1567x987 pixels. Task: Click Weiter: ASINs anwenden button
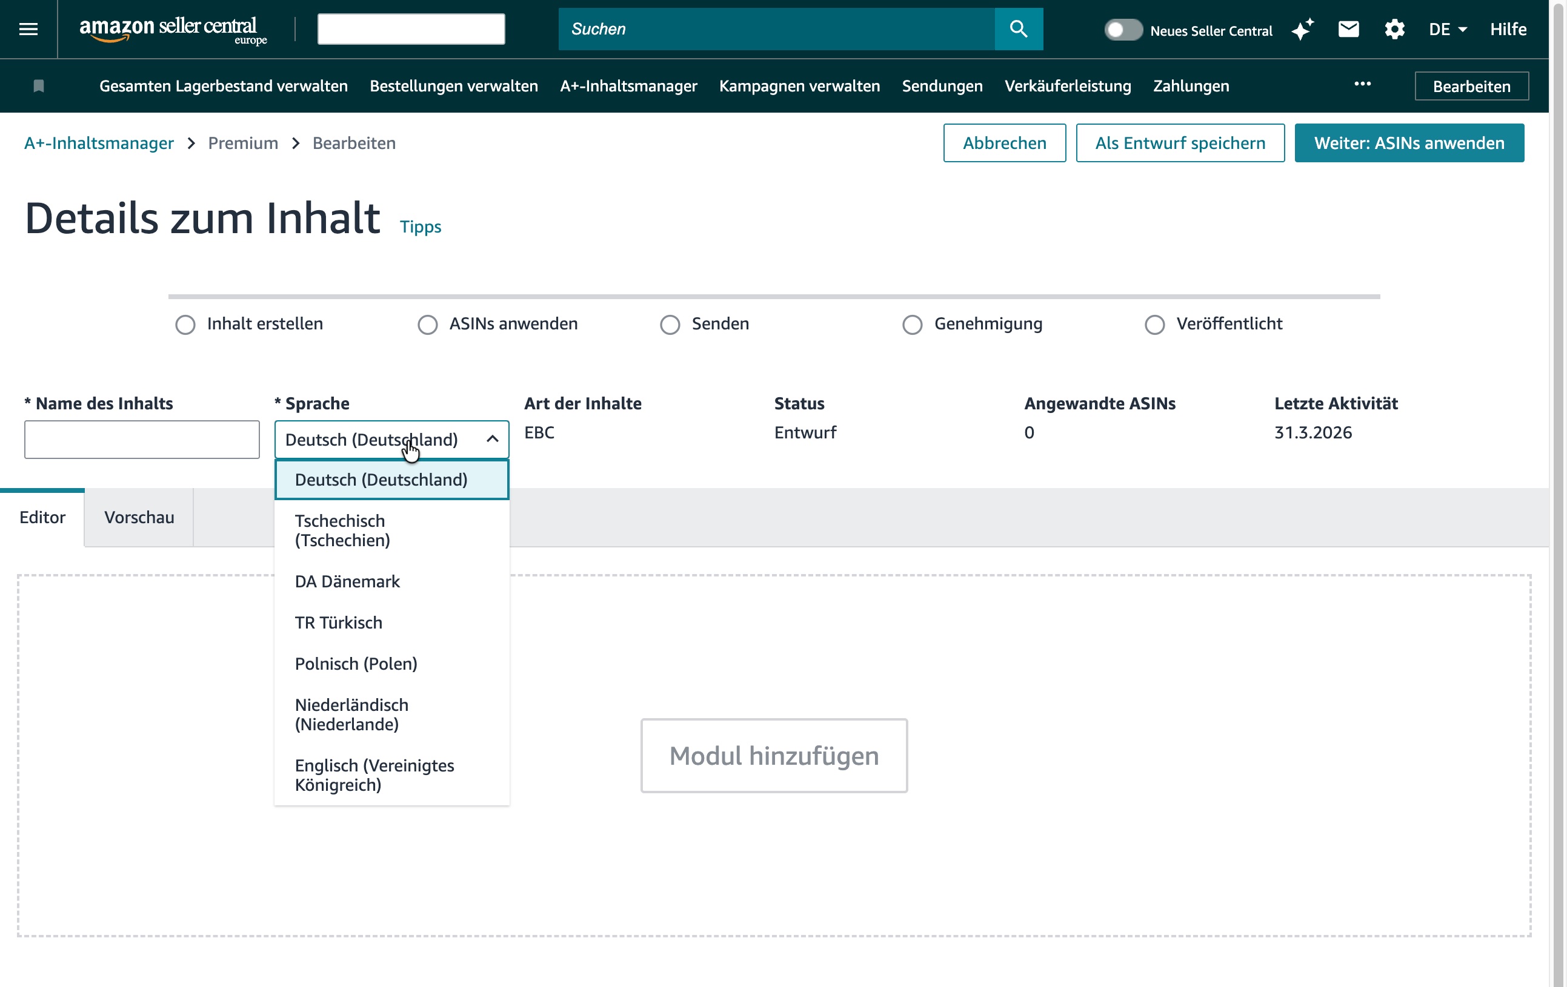pyautogui.click(x=1409, y=143)
